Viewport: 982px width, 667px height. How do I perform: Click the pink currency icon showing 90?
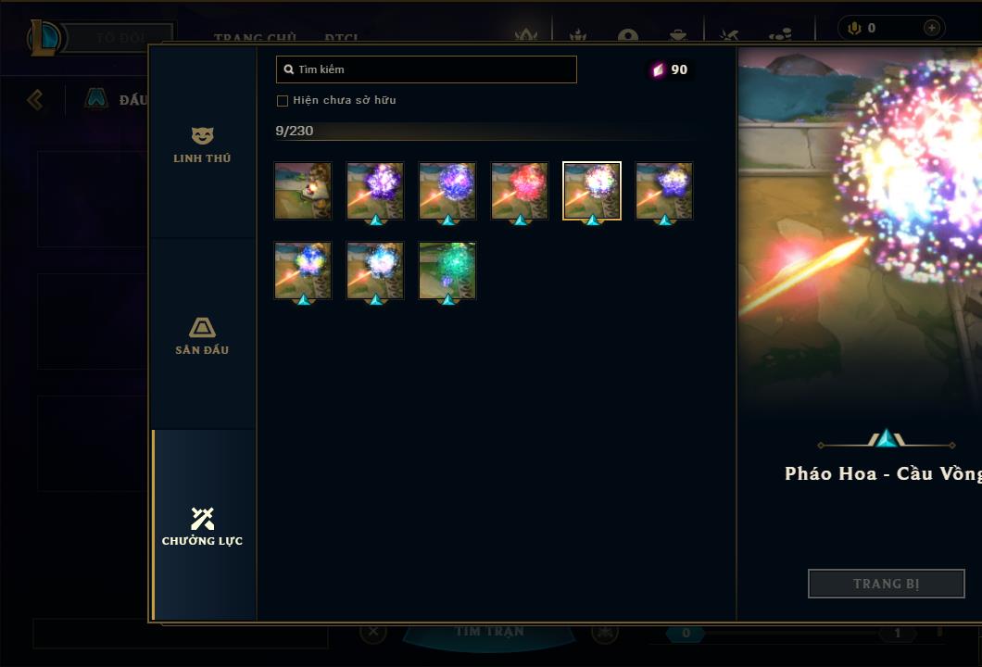(x=658, y=69)
